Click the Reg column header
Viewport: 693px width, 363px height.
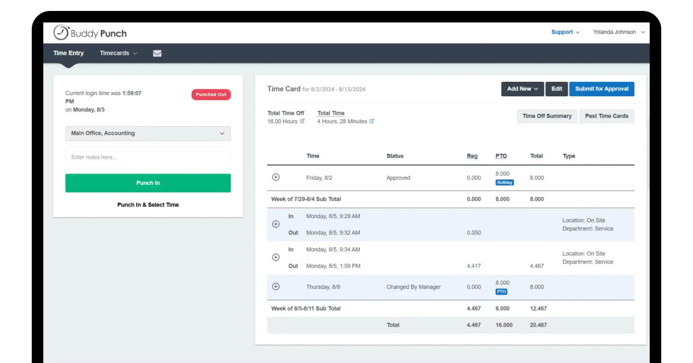tap(472, 156)
